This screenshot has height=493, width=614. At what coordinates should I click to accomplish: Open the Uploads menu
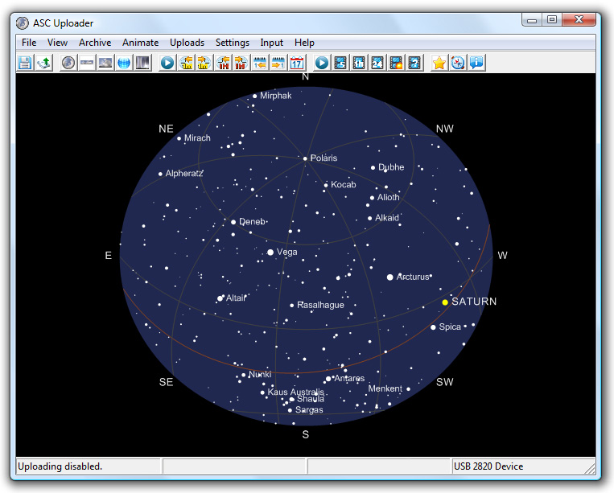coord(187,43)
